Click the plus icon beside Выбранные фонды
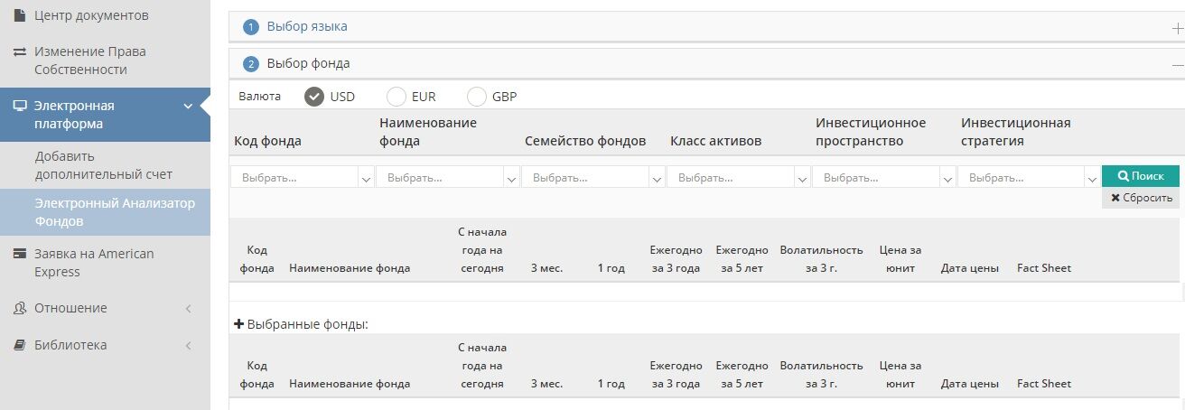Viewport: 1185px width, 410px height. point(239,323)
